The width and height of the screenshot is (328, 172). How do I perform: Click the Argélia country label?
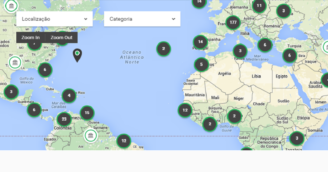(x=224, y=74)
